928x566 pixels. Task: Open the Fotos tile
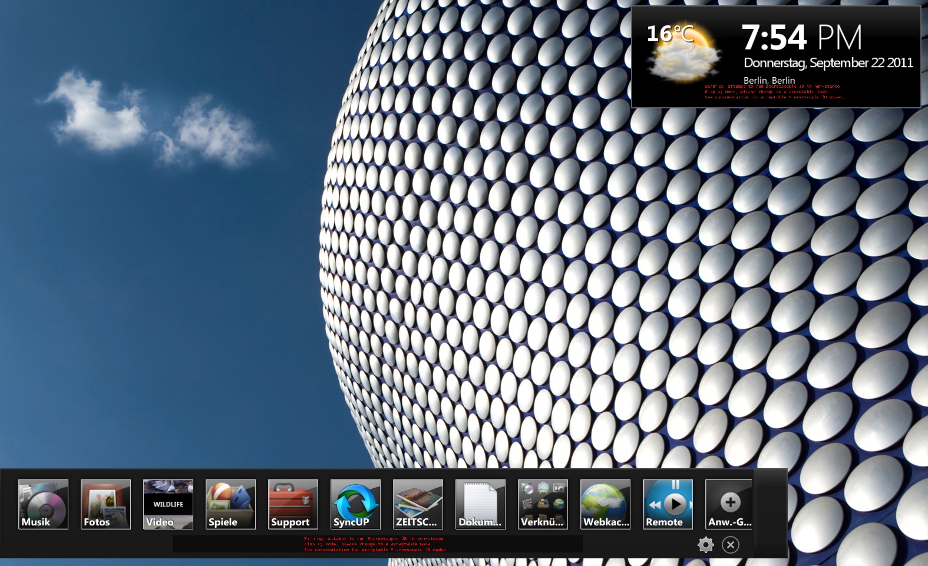click(105, 504)
